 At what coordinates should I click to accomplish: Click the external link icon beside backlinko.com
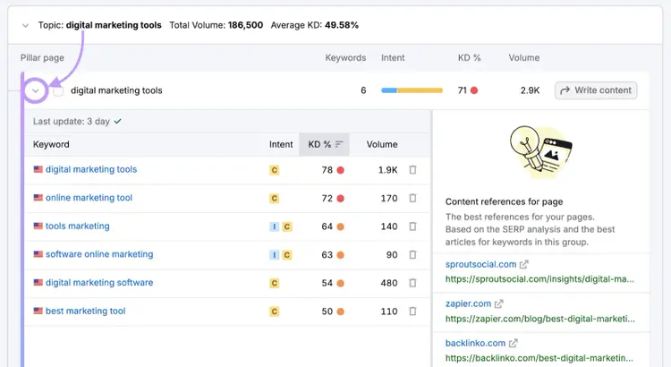coord(514,343)
